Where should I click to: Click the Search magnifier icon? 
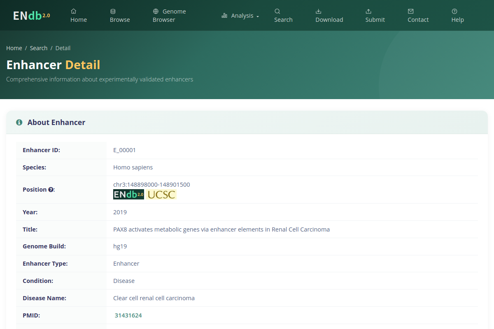277,11
